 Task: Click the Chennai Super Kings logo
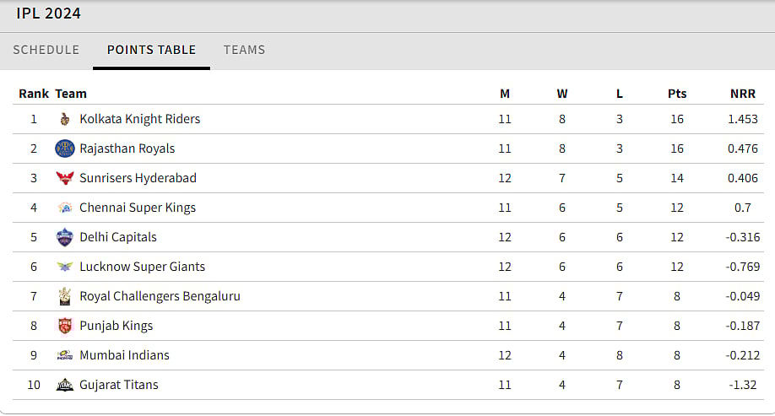(x=65, y=208)
